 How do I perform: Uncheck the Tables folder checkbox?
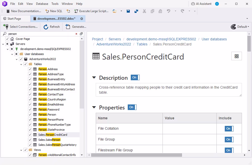25,64
